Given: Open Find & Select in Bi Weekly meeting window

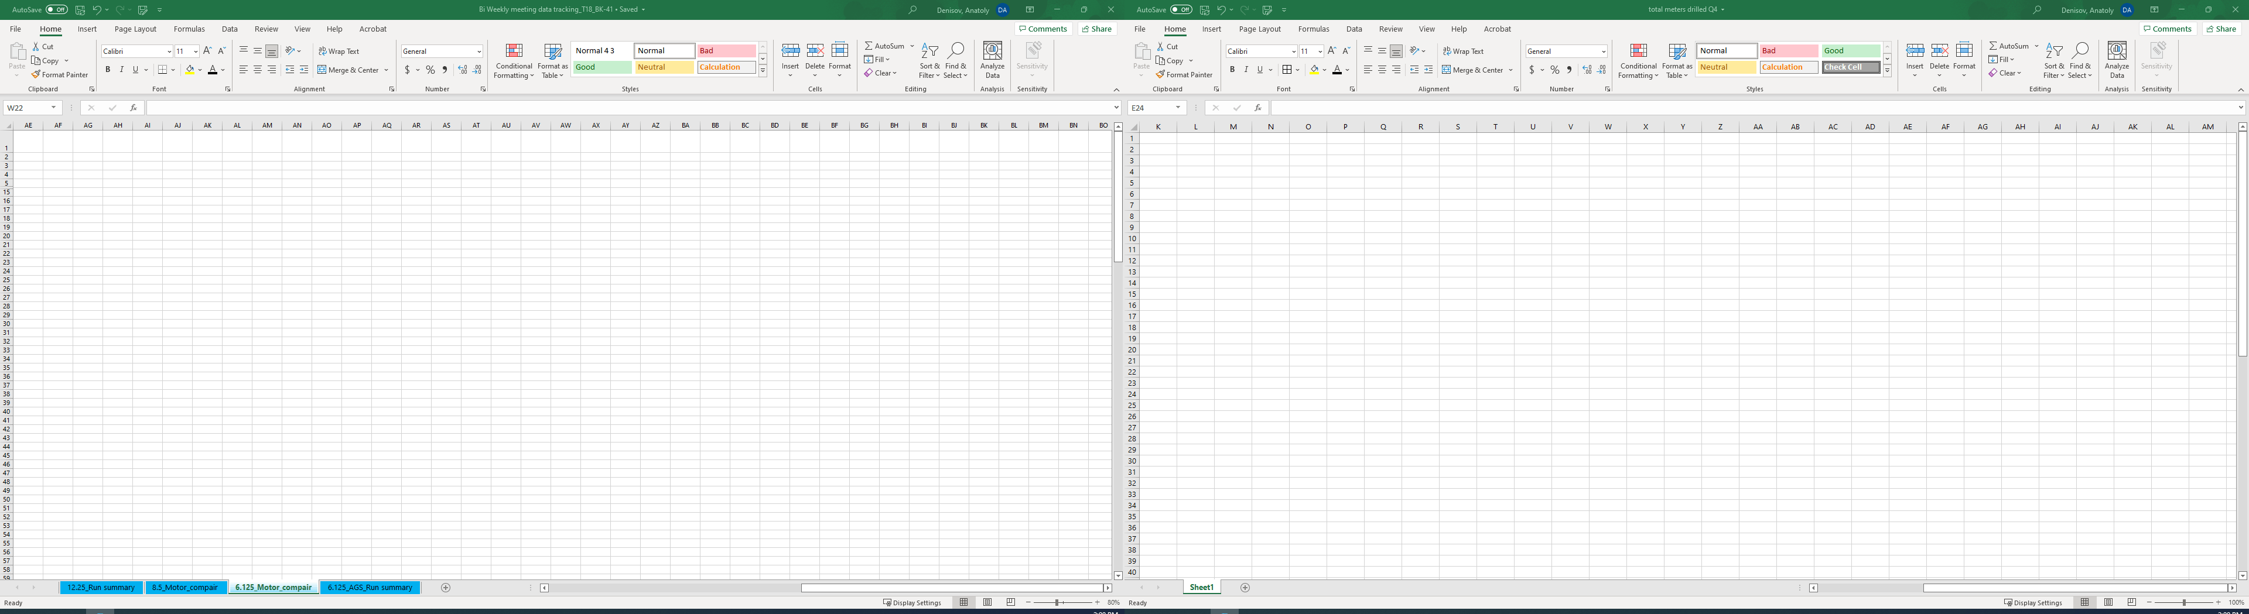Looking at the screenshot, I should (x=956, y=60).
